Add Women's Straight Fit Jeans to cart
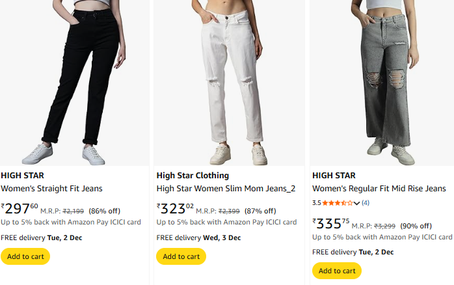Viewport: 454px width, 285px height. pos(25,256)
